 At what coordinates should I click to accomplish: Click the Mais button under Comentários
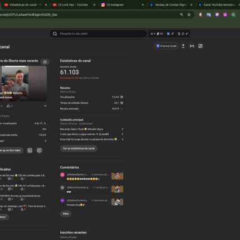click(x=66, y=214)
